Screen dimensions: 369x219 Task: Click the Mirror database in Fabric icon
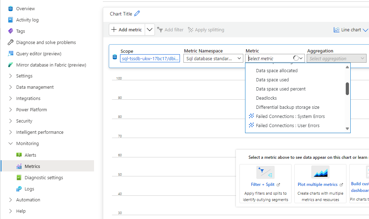point(10,65)
